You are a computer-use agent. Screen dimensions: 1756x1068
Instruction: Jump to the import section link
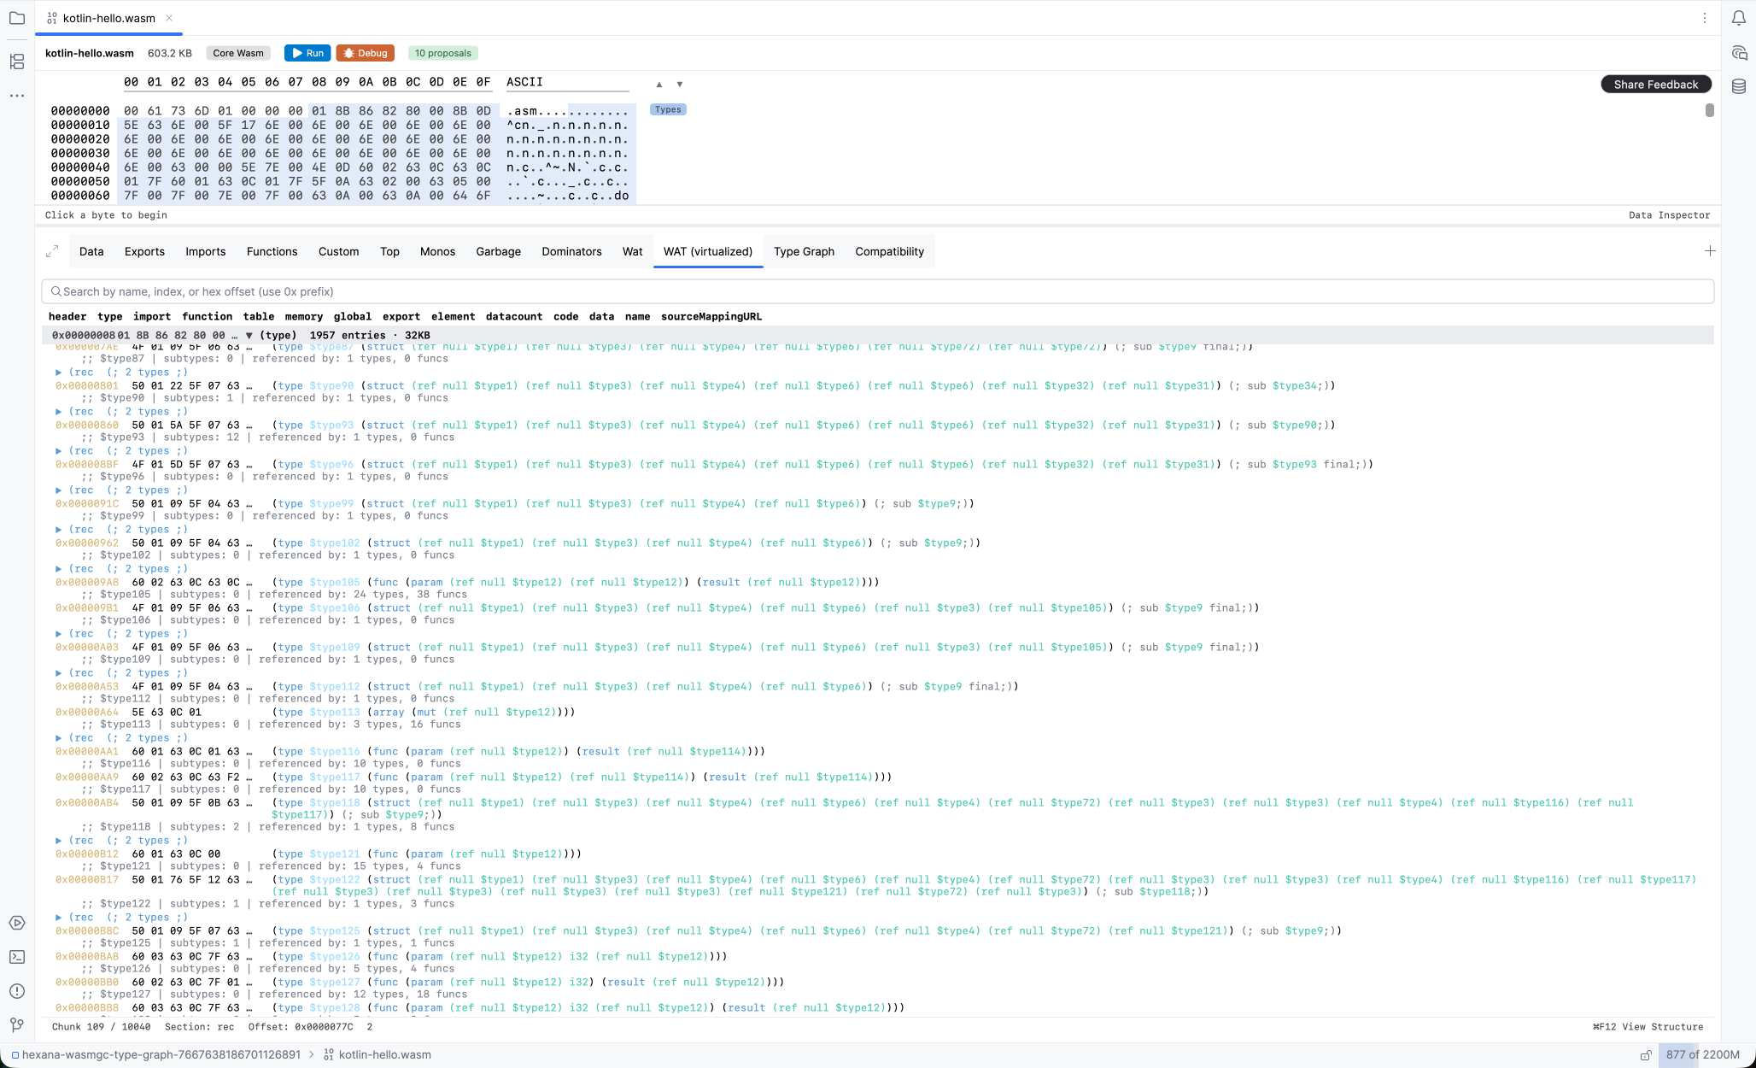click(152, 316)
